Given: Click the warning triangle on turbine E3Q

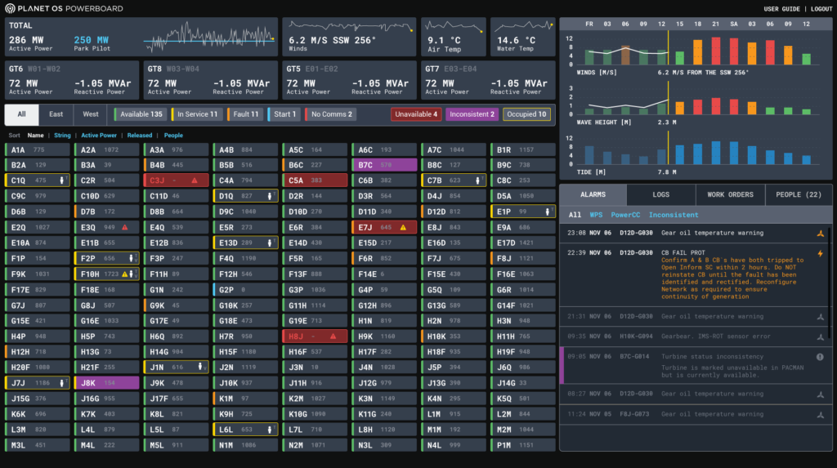Looking at the screenshot, I should [x=125, y=227].
